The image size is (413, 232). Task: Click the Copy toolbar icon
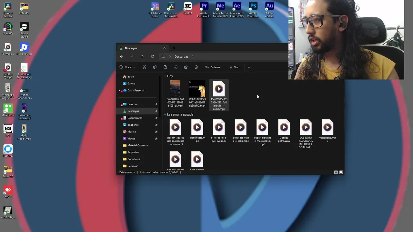155,67
